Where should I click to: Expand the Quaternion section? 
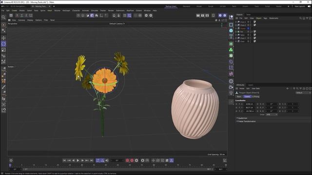click(x=243, y=118)
